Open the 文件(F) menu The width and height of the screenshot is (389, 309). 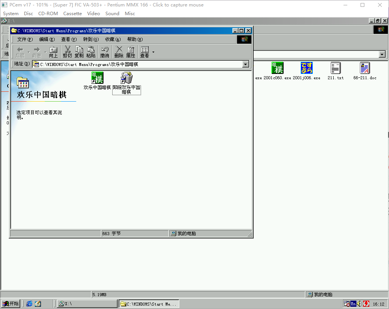click(x=25, y=39)
